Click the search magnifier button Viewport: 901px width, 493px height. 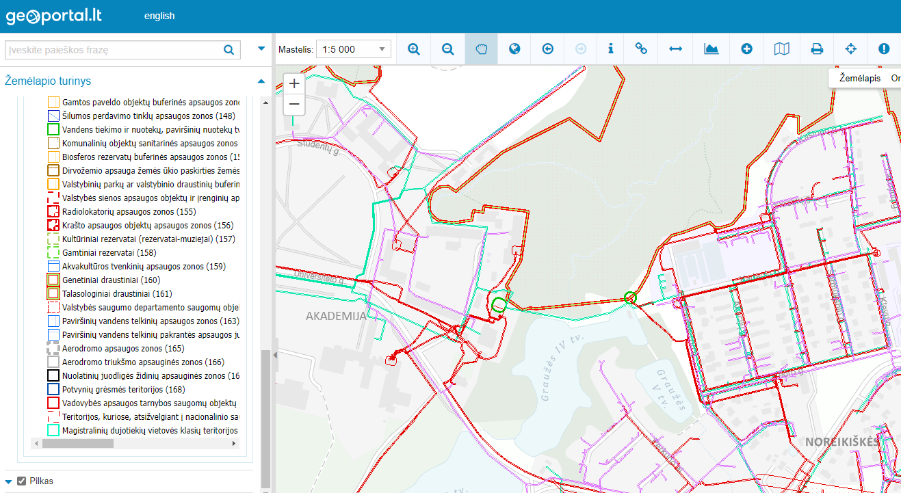coord(228,50)
